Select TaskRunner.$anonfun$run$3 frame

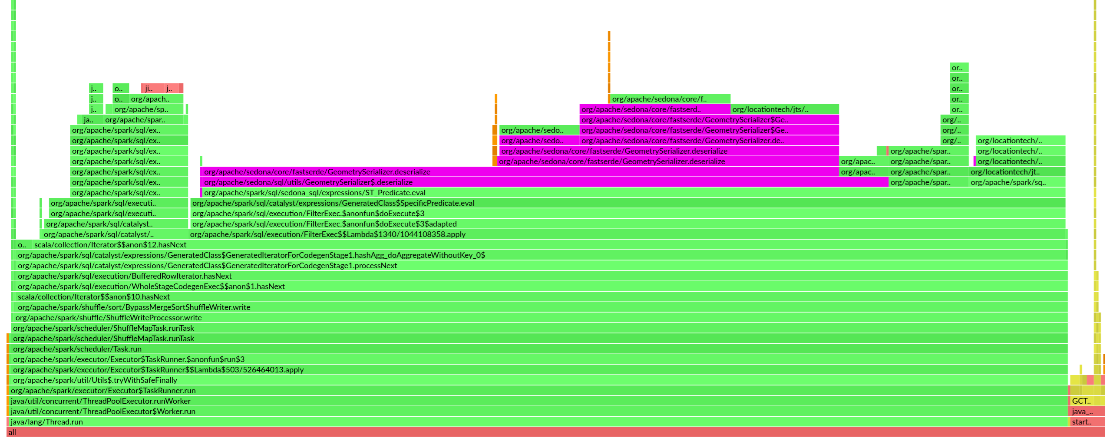coord(538,359)
